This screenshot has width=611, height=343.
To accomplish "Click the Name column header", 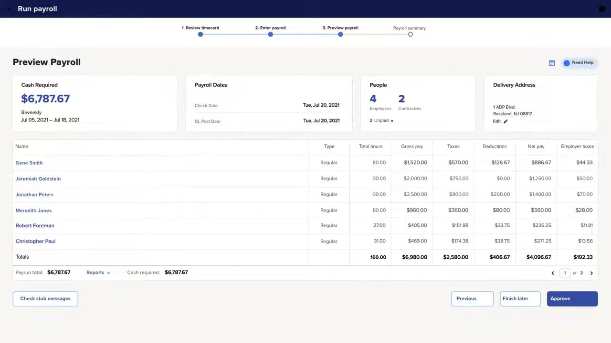I will [x=21, y=147].
